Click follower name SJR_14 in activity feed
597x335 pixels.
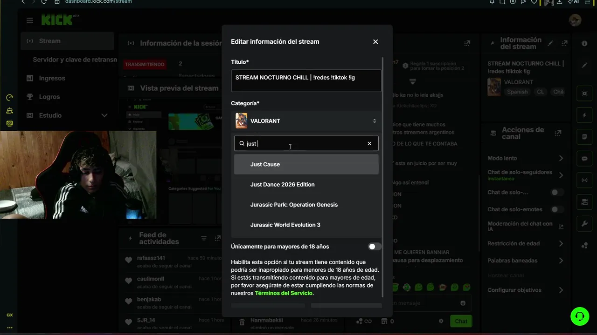click(146, 320)
